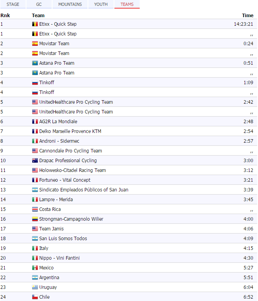Open Delko Marseille Provence KTM link

(x=70, y=131)
